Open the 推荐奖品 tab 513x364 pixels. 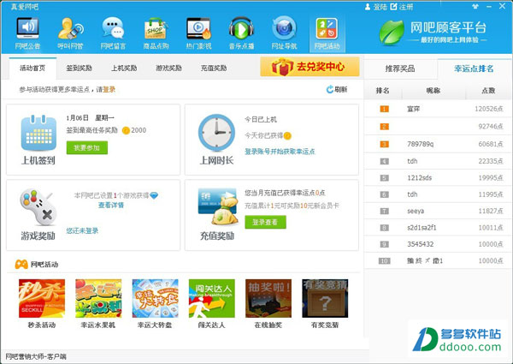coord(400,69)
